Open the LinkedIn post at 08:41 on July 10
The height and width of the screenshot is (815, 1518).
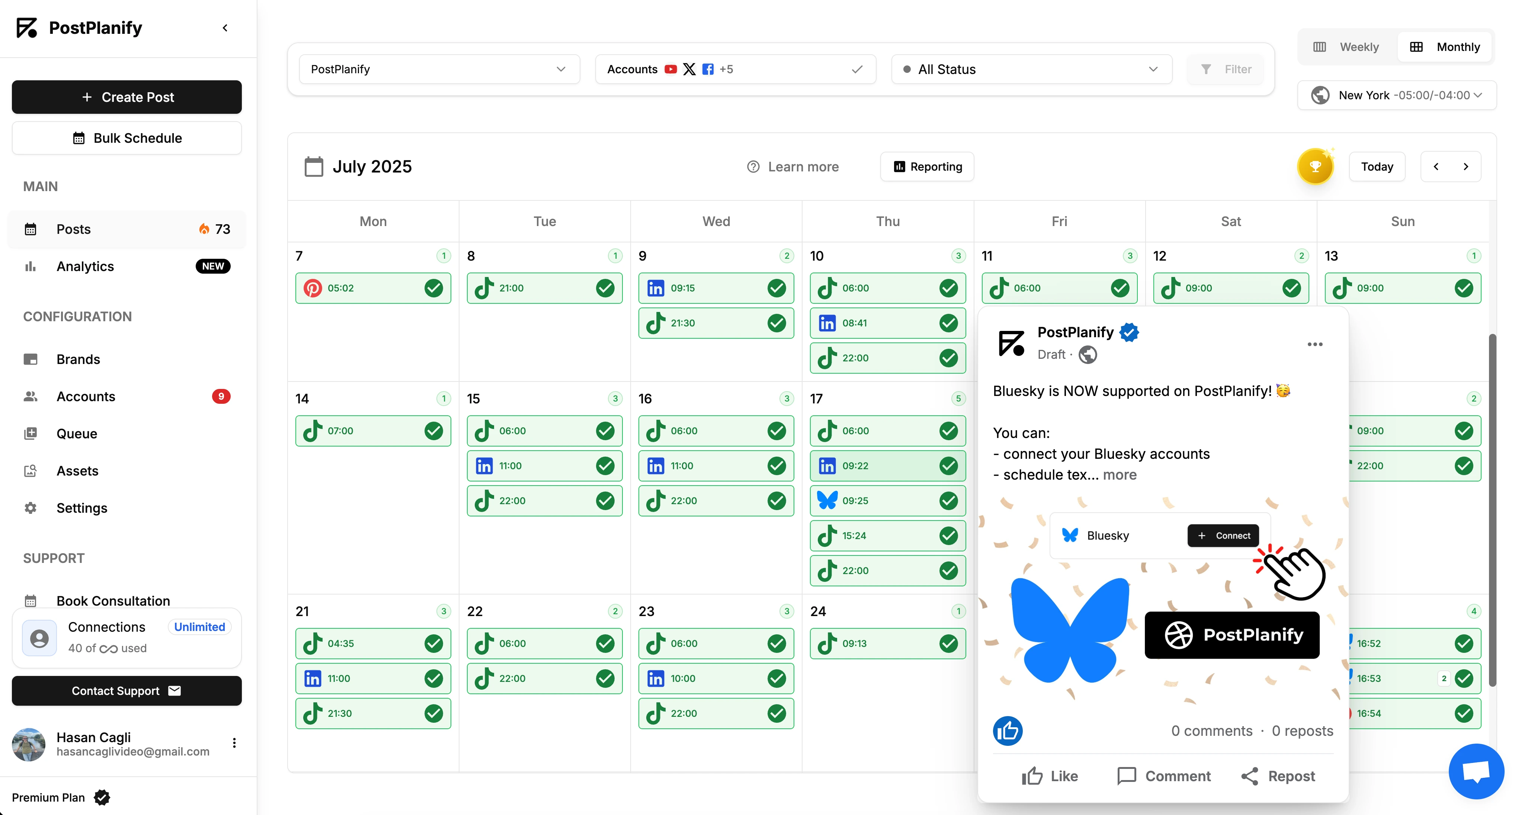[x=887, y=323]
